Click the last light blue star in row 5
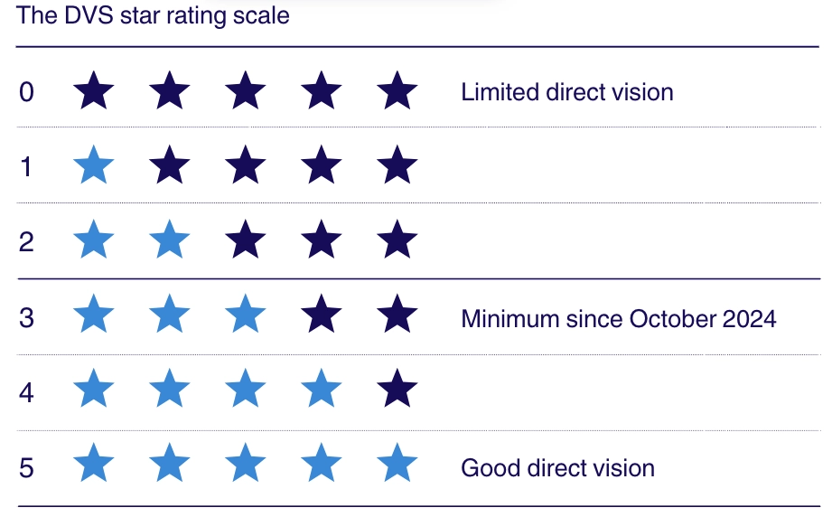Image resolution: width=832 pixels, height=517 pixels. click(397, 467)
